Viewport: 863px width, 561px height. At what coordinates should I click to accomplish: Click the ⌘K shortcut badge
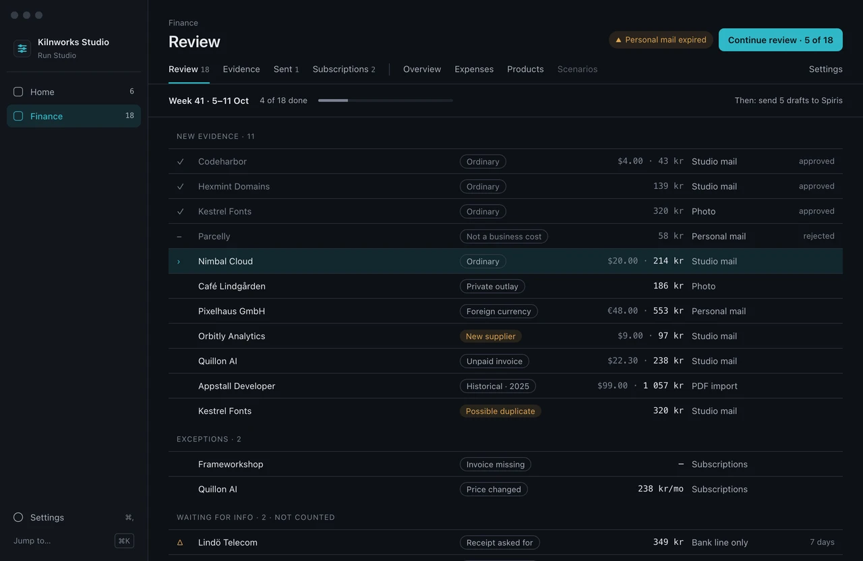click(124, 541)
